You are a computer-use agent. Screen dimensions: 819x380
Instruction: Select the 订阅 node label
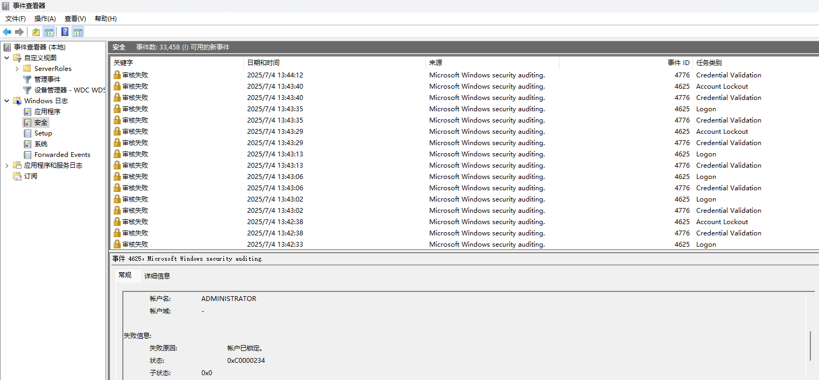pyautogui.click(x=31, y=176)
